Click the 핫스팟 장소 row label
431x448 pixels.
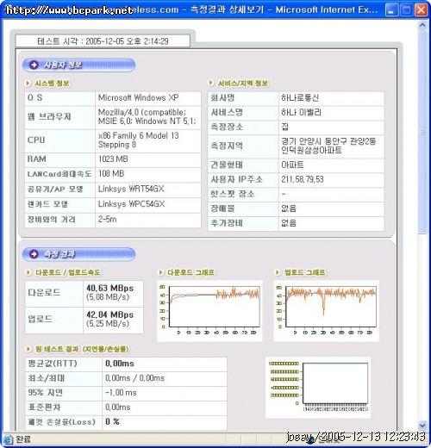click(233, 194)
